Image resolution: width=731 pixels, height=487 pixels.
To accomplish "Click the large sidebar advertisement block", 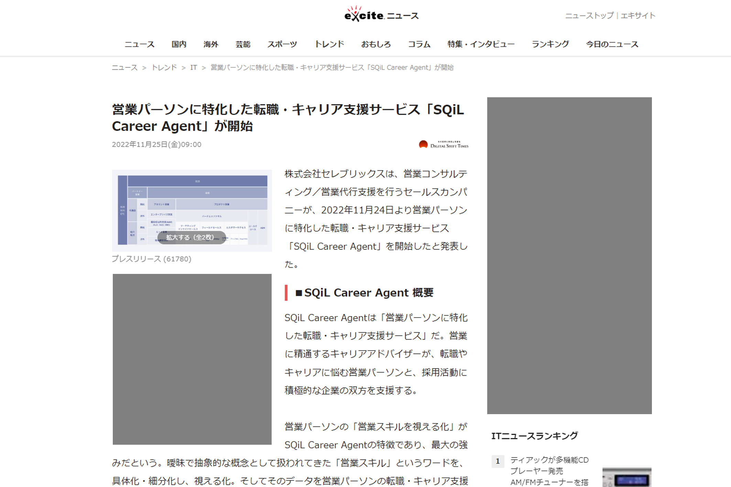I will coord(569,255).
